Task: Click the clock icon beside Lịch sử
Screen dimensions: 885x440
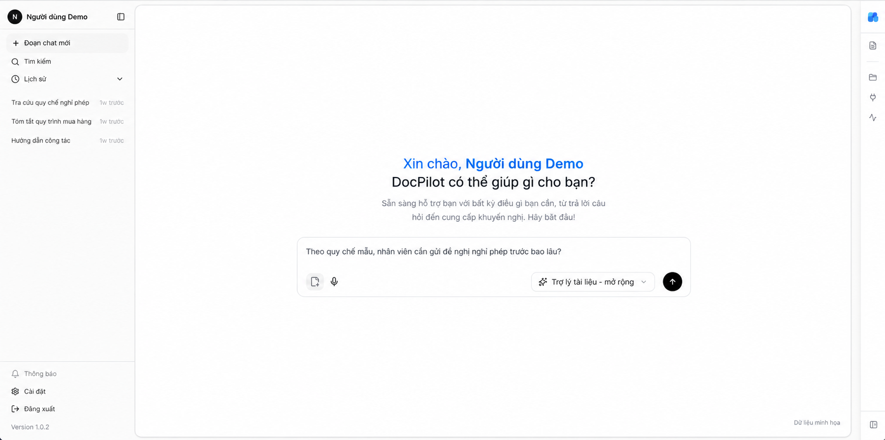Action: pos(15,79)
